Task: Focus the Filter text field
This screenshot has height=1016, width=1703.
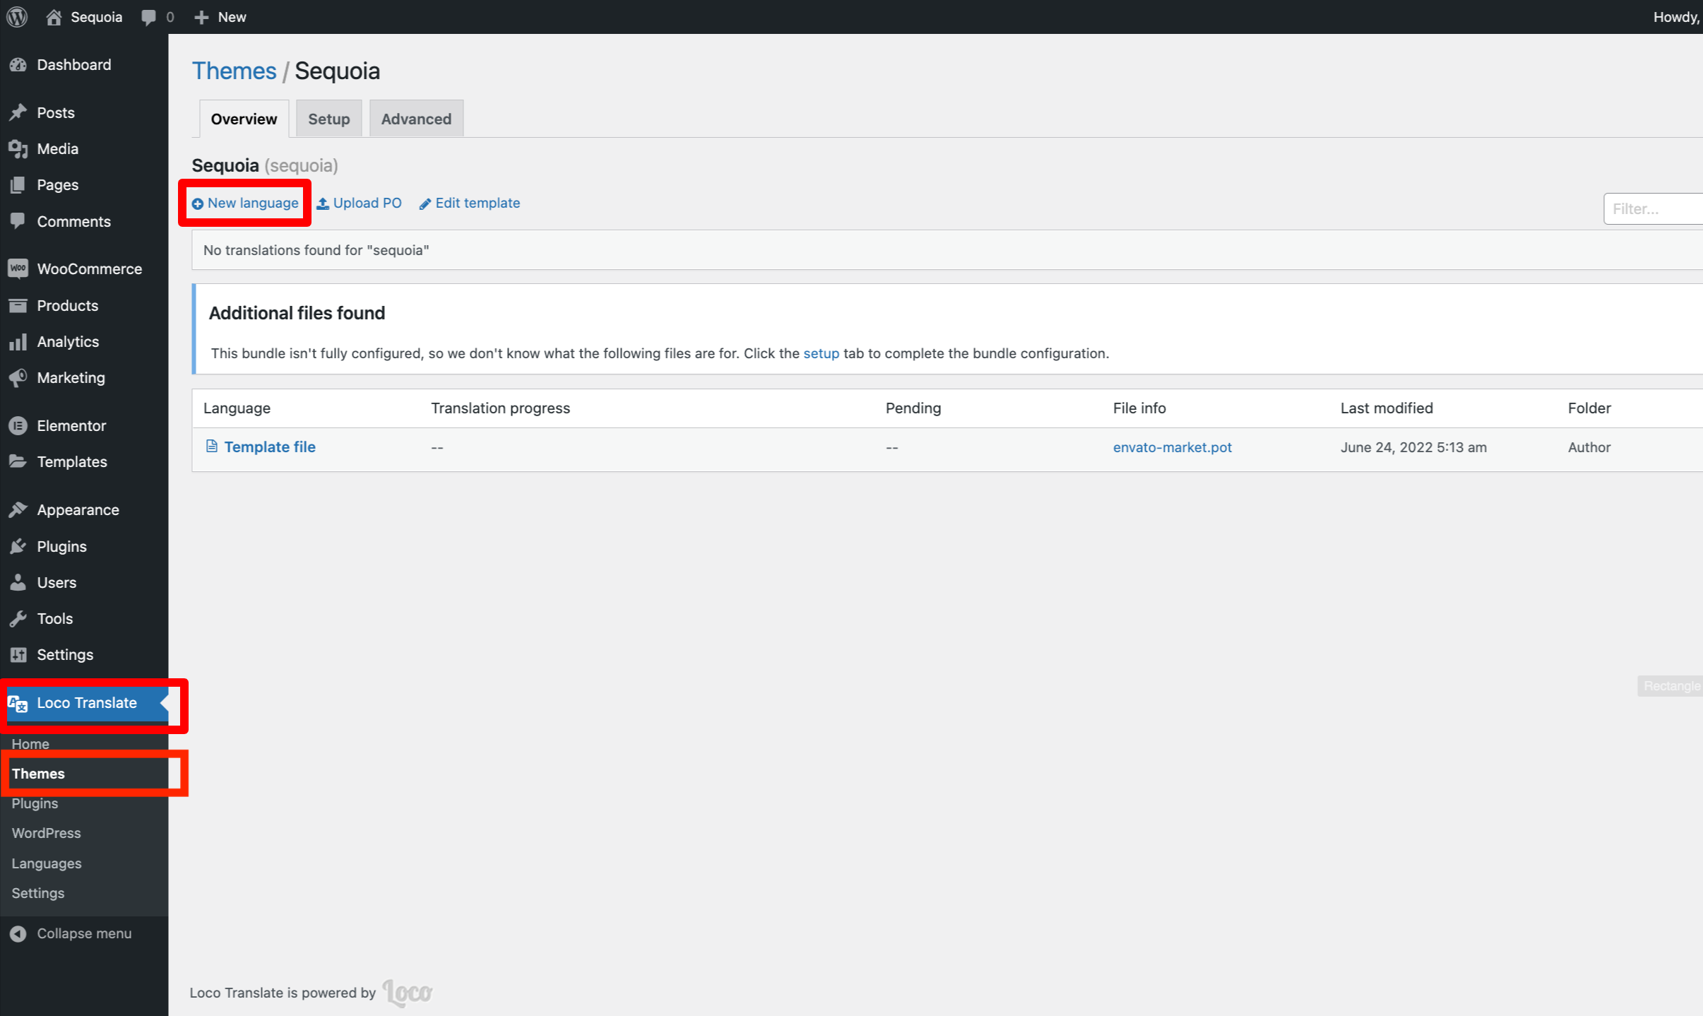Action: 1653,208
